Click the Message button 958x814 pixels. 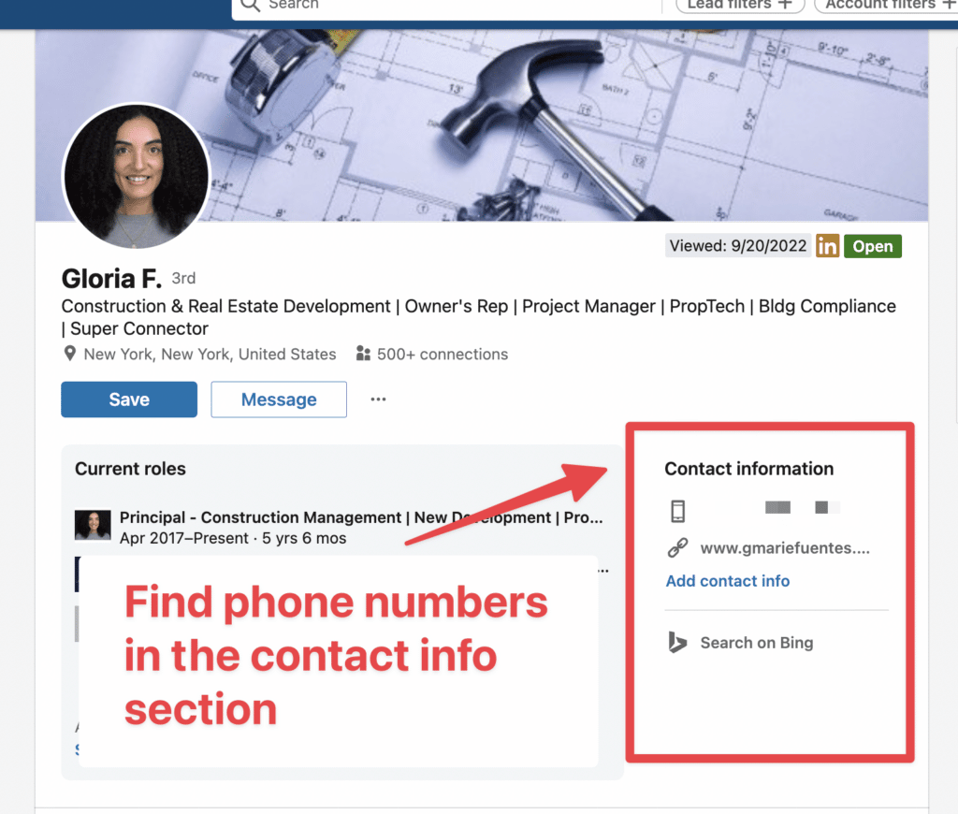278,399
